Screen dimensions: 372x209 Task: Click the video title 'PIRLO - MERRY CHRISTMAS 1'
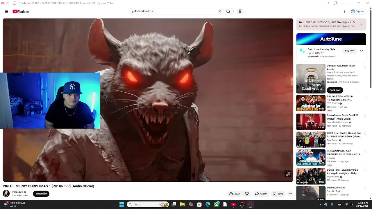[48, 186]
